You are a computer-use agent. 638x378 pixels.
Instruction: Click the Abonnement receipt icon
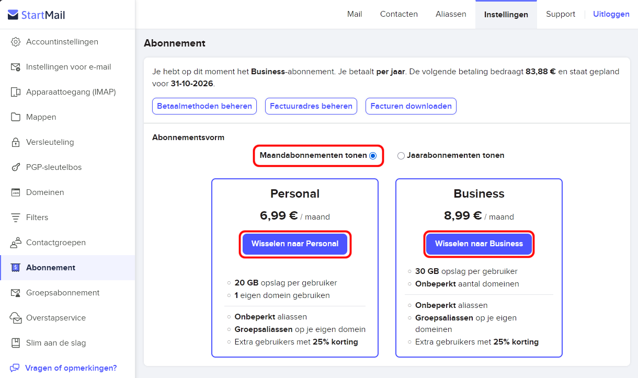click(16, 268)
